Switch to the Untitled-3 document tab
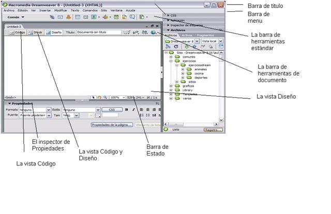Screen dimensions: 331x214 [x=14, y=26]
